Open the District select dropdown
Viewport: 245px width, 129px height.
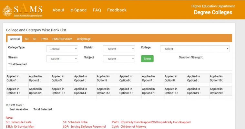pos(119,49)
